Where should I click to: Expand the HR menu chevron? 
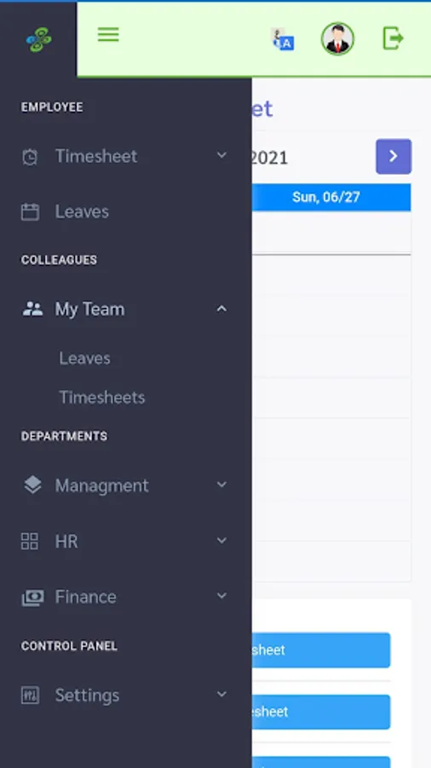pyautogui.click(x=221, y=540)
